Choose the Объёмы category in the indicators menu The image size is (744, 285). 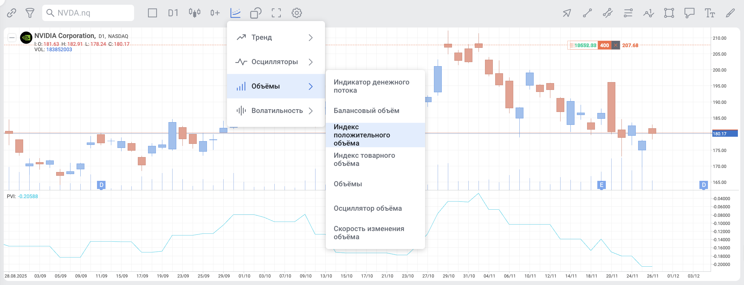[x=276, y=86]
